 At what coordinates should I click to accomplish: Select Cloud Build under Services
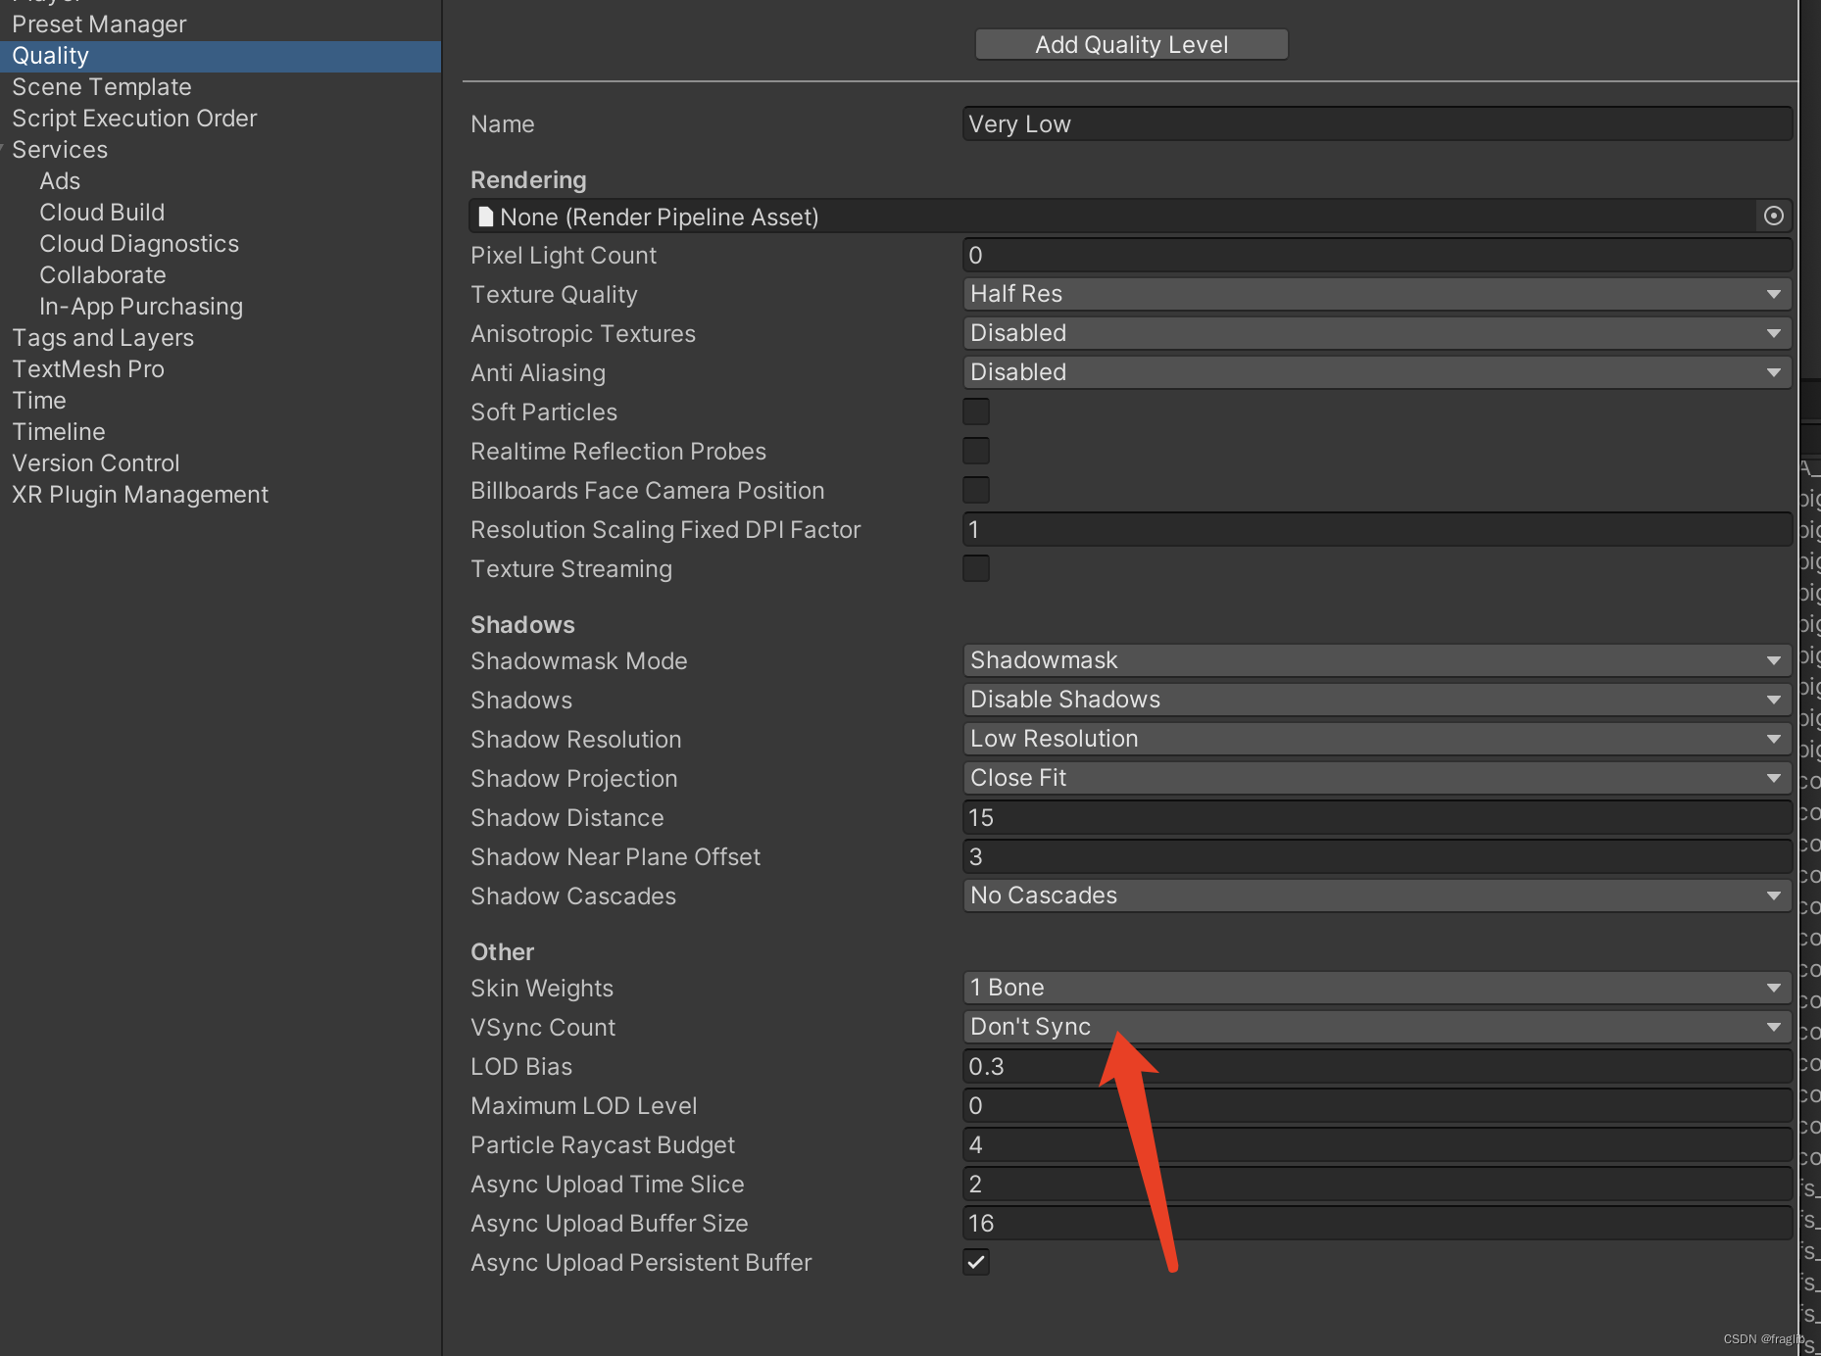pyautogui.click(x=102, y=213)
